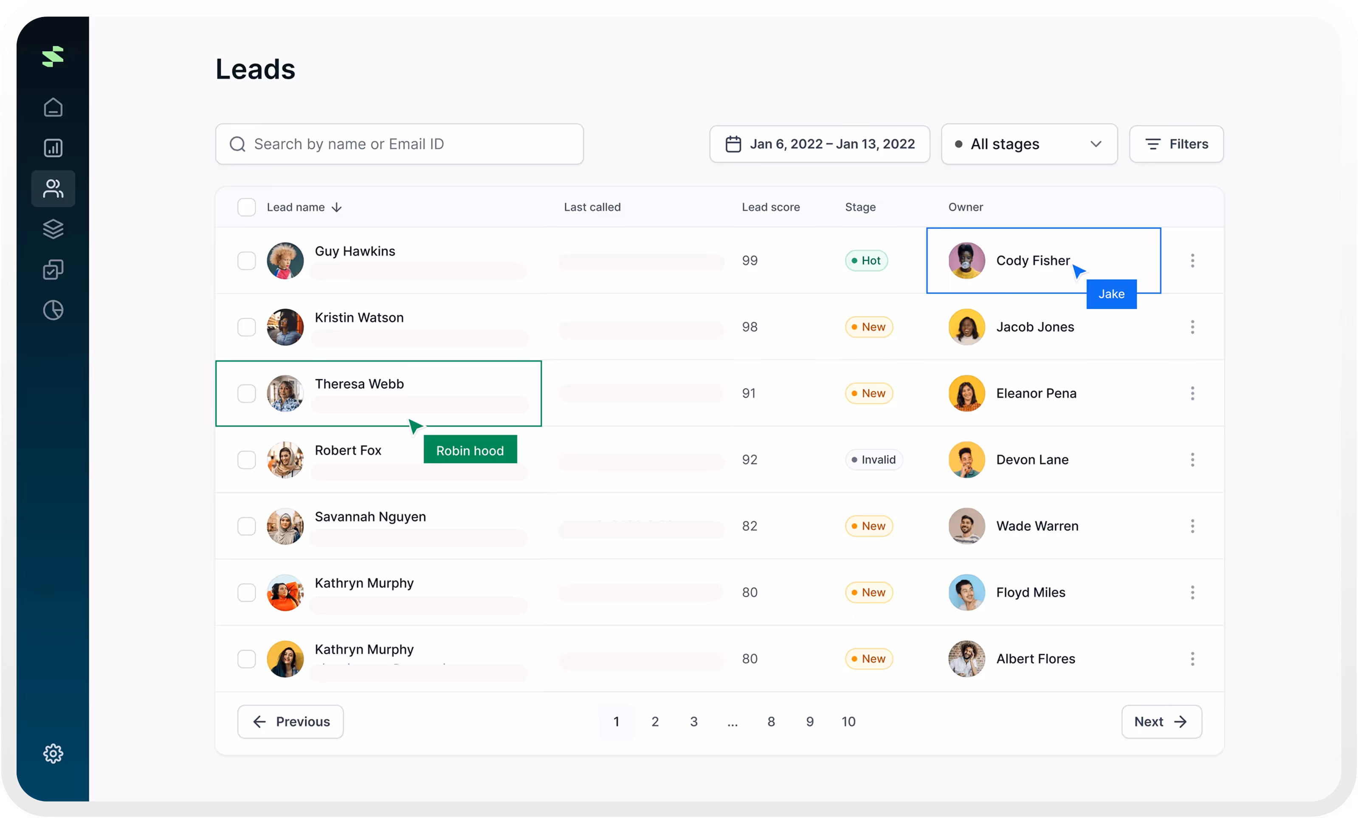Viewport: 1358px width, 818px height.
Task: Open the stacked layers icon in sidebar
Action: click(x=53, y=229)
